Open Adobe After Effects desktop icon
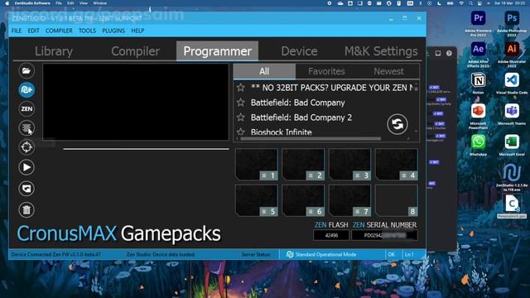The height and width of the screenshot is (298, 530). 478,50
